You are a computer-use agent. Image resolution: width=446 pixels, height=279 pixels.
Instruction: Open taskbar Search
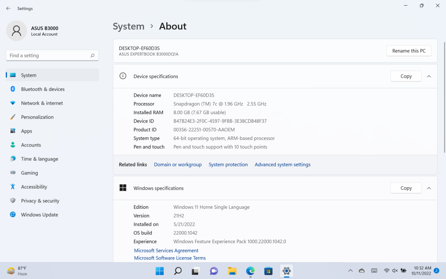coord(178,271)
